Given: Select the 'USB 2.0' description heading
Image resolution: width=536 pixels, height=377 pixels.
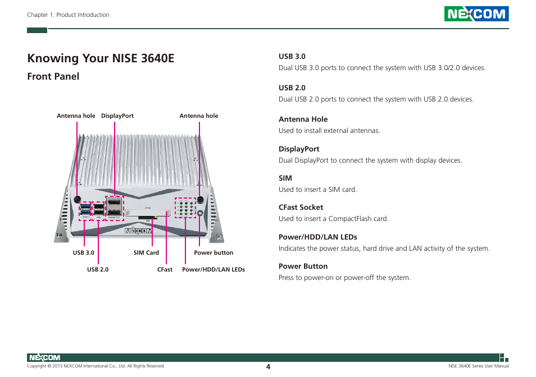Looking at the screenshot, I should (292, 88).
